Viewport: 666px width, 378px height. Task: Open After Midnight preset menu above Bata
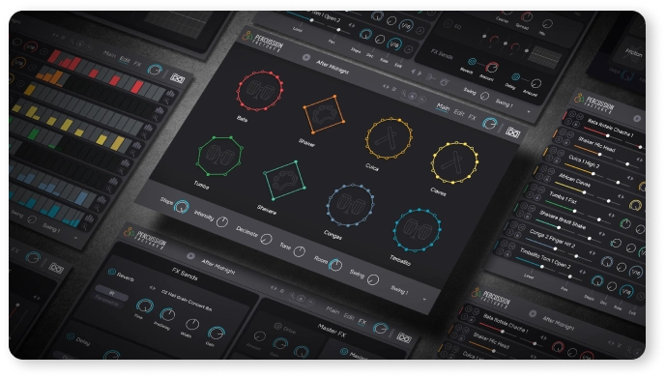tap(332, 67)
